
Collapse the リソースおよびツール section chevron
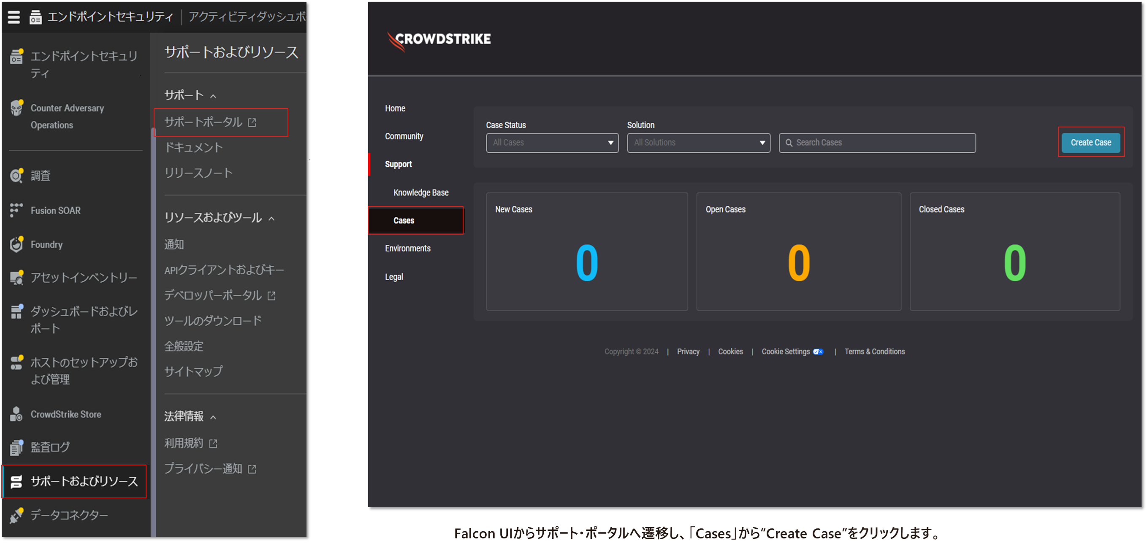[x=271, y=219]
